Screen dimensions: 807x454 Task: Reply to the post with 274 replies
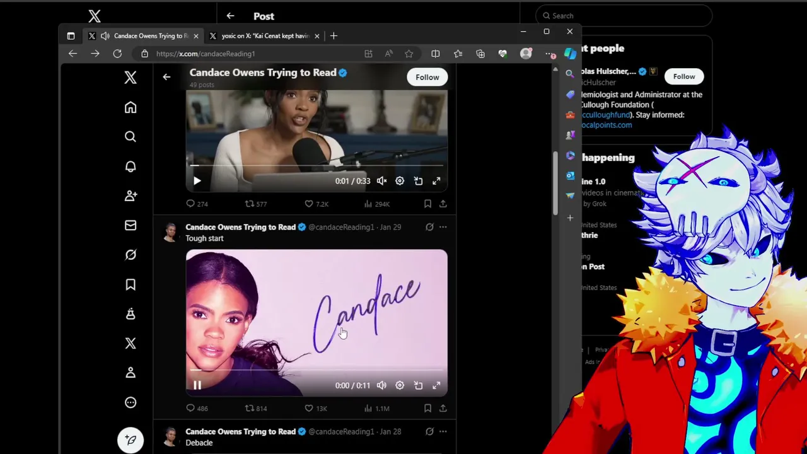tap(190, 204)
